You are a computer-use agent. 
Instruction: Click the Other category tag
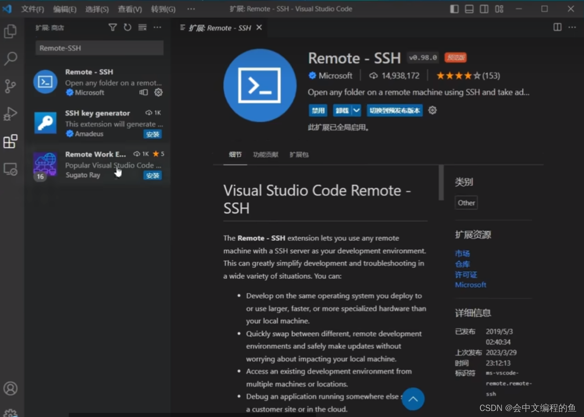(x=466, y=203)
